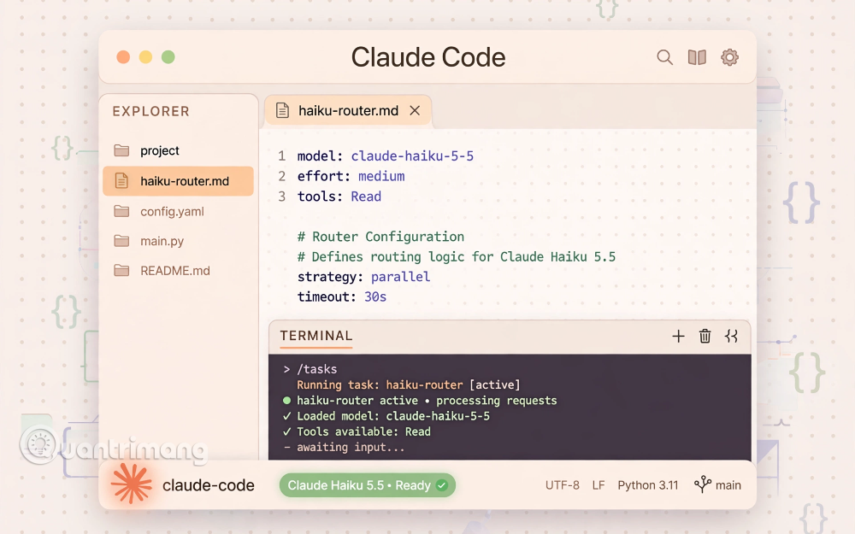This screenshot has width=855, height=534.
Task: Click the LF line ending indicator
Action: point(598,485)
